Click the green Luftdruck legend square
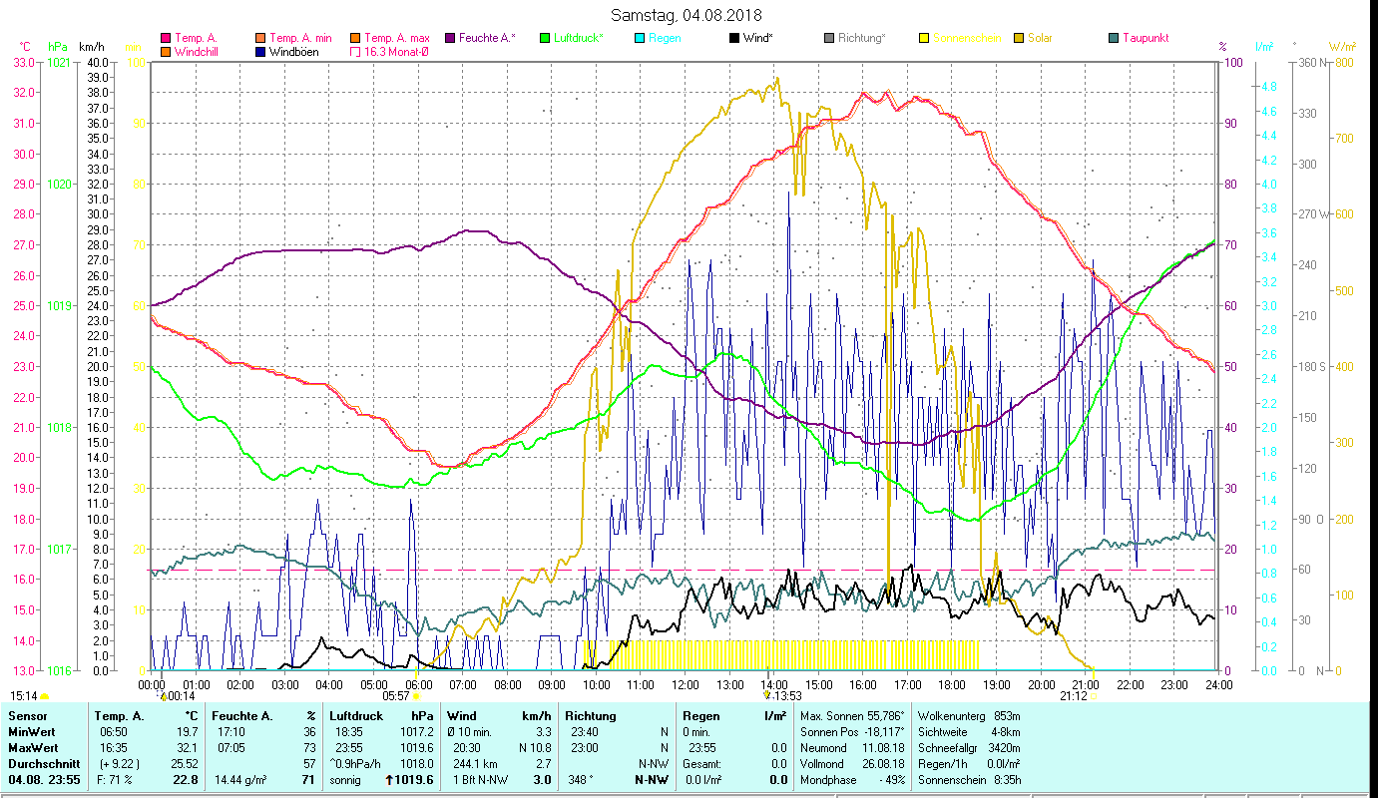Screen dimensions: 1378x798 tap(545, 39)
